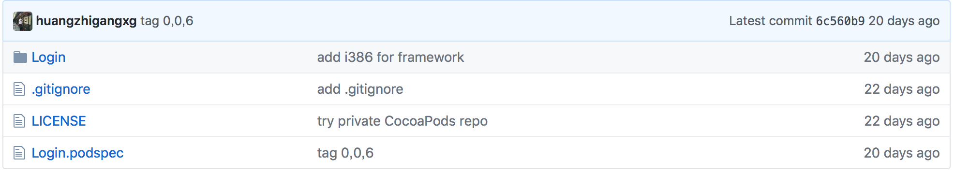Open the Login.podspec file
Image resolution: width=954 pixels, height=174 pixels.
pyautogui.click(x=78, y=153)
